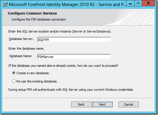Click the 'already exists' question text
Screen dimensions: 158x115
click(63, 66)
